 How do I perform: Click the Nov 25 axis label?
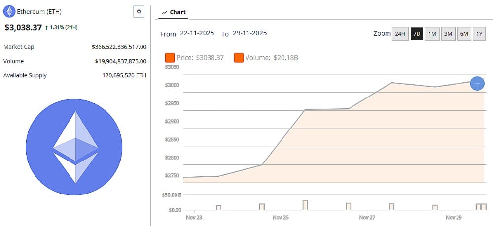pos(281,217)
